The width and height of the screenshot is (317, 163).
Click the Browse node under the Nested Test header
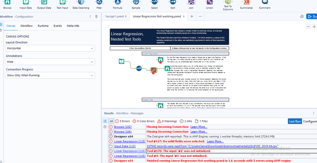(x=160, y=106)
